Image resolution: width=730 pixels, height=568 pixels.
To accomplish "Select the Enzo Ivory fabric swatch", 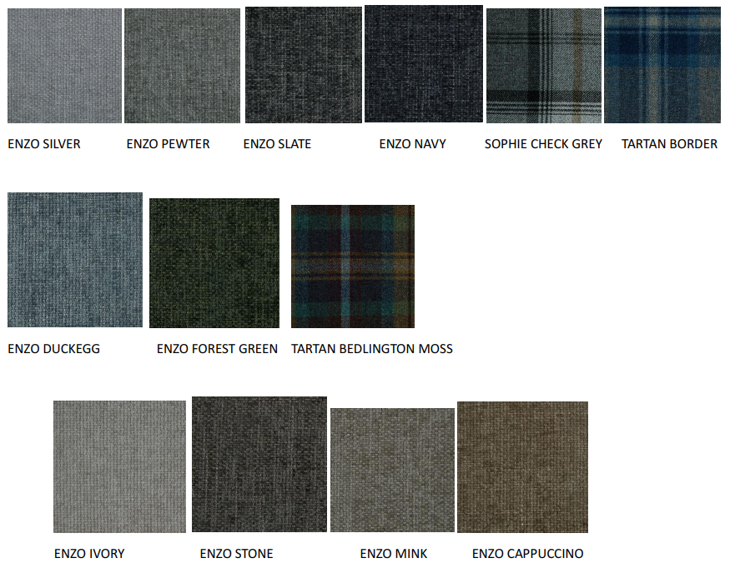I will coord(119,466).
